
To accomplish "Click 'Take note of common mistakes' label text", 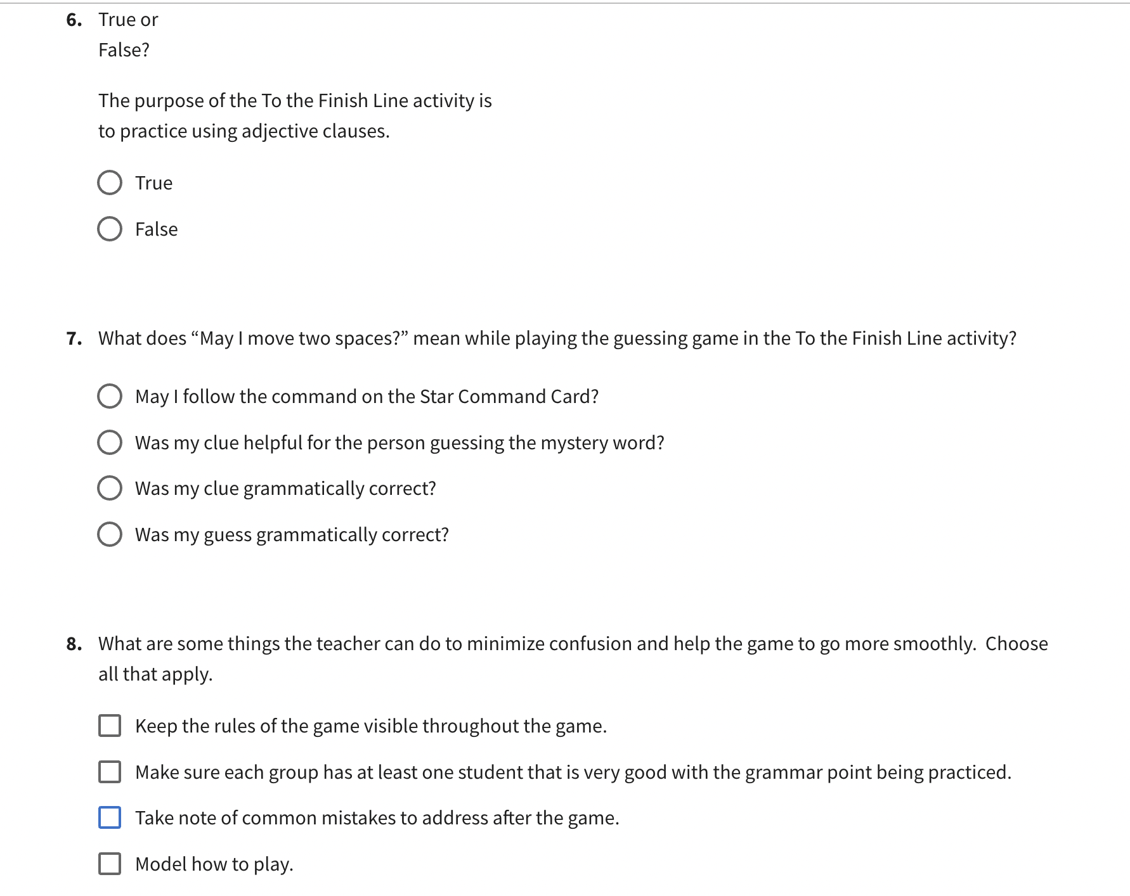I will (x=377, y=818).
